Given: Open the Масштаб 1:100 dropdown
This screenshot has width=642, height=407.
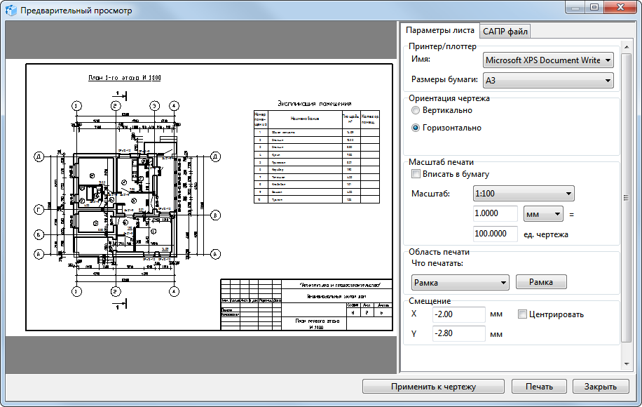Looking at the screenshot, I should pos(524,193).
